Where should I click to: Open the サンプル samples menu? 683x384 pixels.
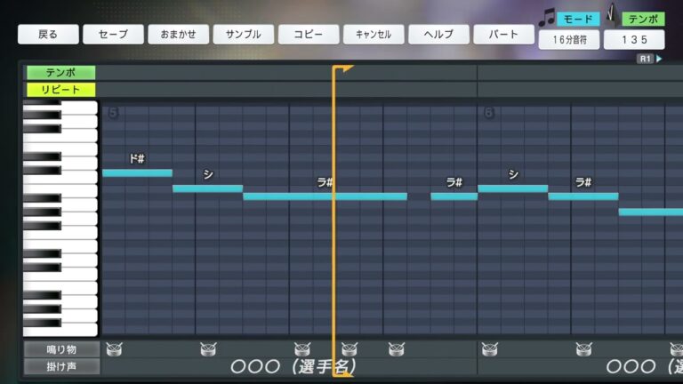pos(243,35)
